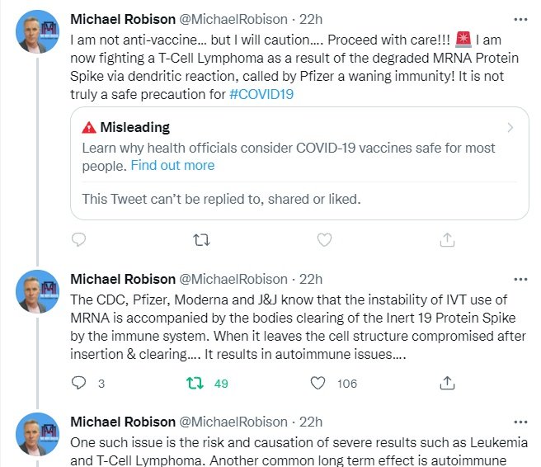Open the #COVID19 hashtag link
Image resolution: width=541 pixels, height=467 pixels.
263,93
